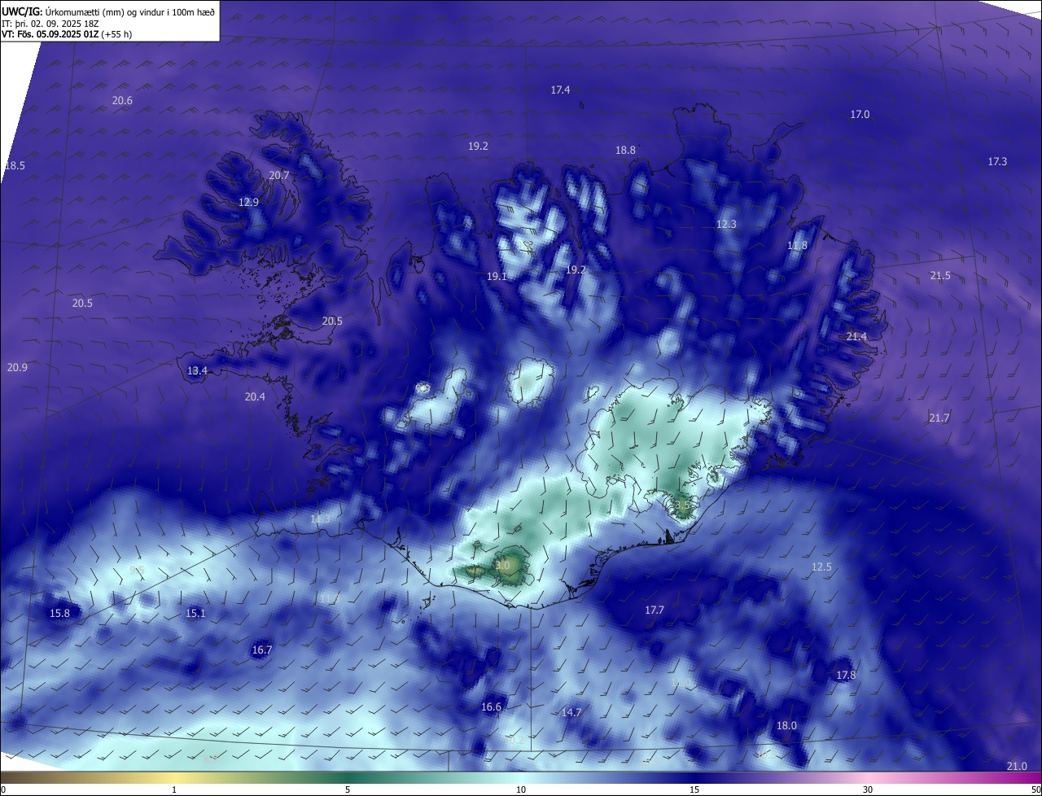Select the 14.7 value label
Image resolution: width=1042 pixels, height=796 pixels.
(571, 712)
